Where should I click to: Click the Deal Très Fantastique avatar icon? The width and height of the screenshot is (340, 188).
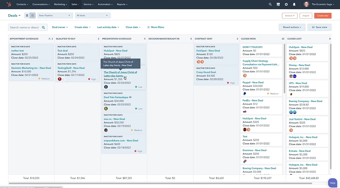coord(106,108)
